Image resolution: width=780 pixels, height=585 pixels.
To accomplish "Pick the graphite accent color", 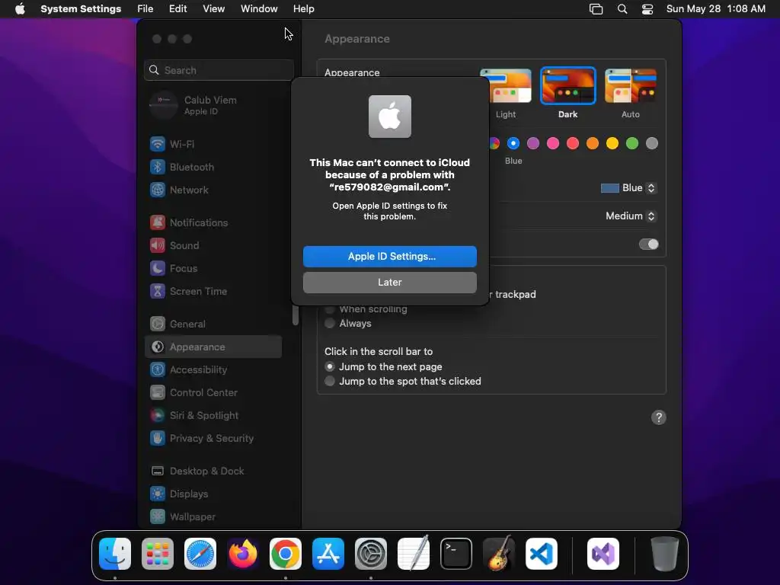I will tap(652, 144).
